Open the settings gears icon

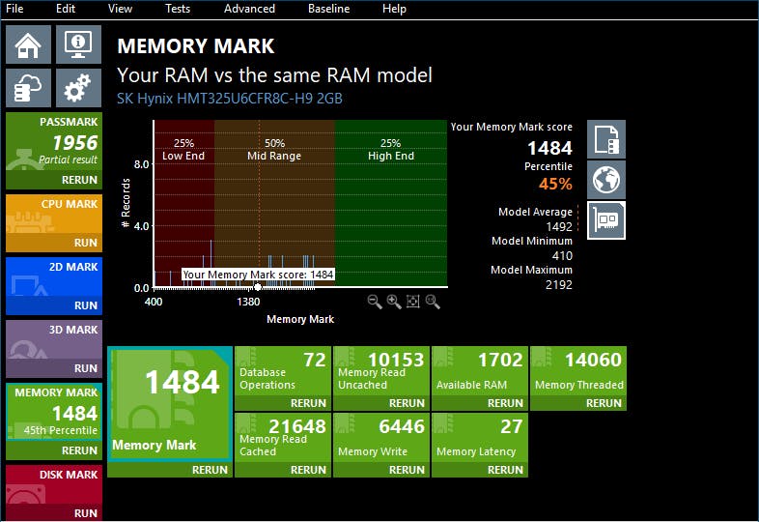click(x=78, y=88)
